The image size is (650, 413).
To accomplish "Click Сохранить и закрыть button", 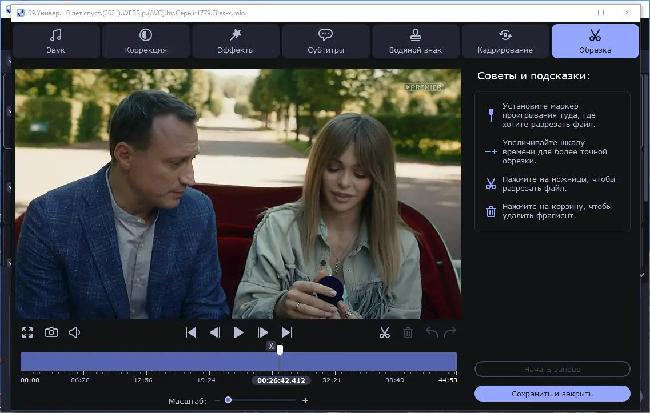I will (552, 394).
